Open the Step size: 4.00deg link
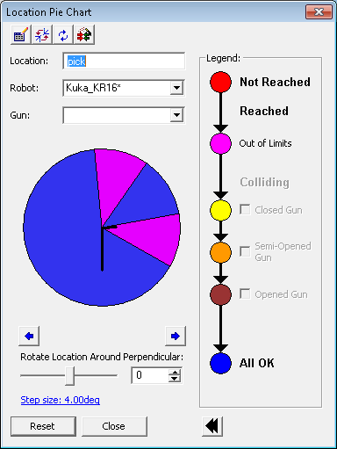 pyautogui.click(x=61, y=400)
